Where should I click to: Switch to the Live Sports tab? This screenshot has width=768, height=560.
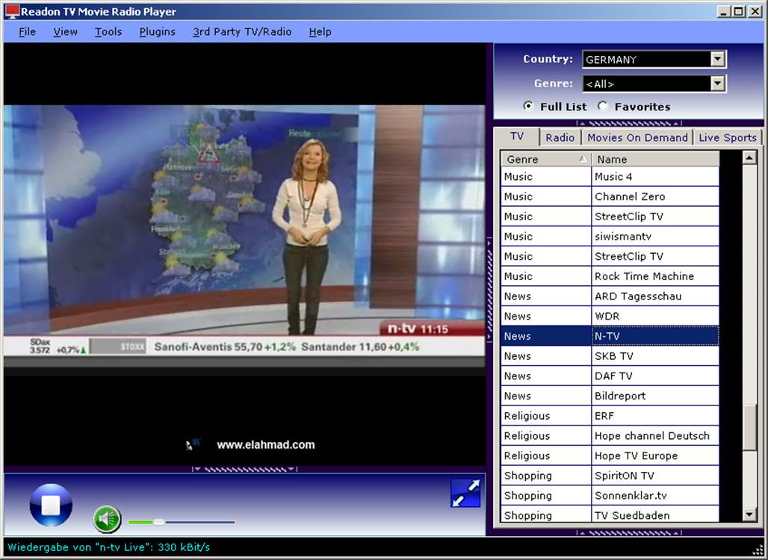(728, 137)
